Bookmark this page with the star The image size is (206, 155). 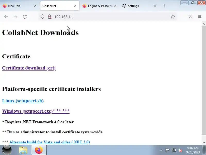coord(173,17)
